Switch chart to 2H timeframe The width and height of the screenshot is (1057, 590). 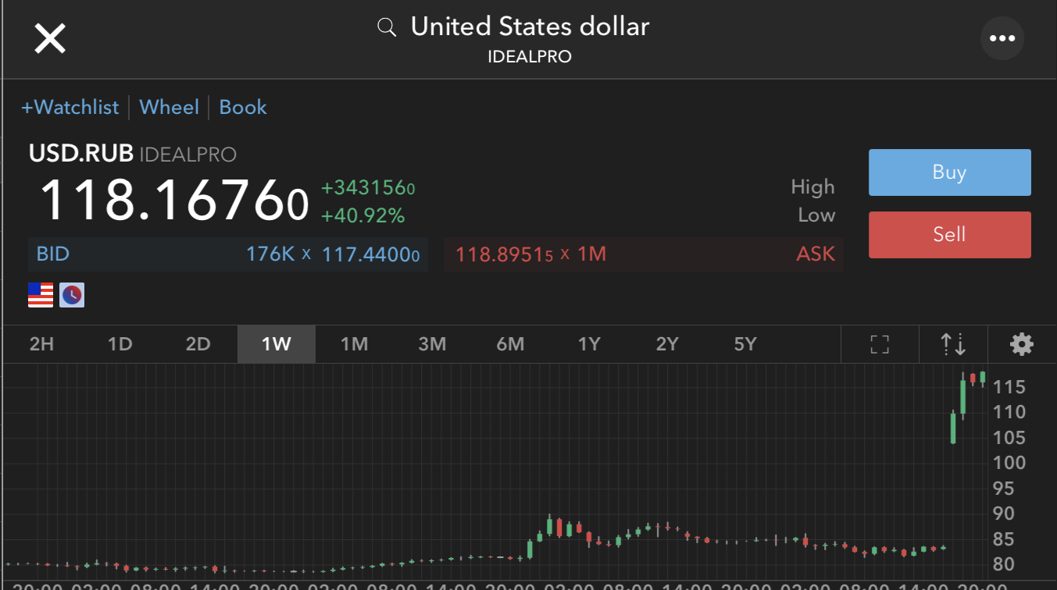click(41, 344)
